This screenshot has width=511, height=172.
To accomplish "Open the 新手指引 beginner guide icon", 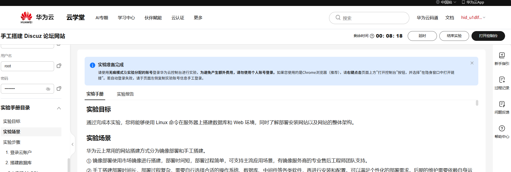I will click(502, 55).
